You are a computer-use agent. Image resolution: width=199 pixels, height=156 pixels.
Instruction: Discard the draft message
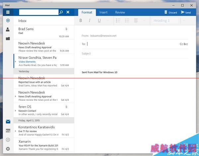click(x=171, y=12)
